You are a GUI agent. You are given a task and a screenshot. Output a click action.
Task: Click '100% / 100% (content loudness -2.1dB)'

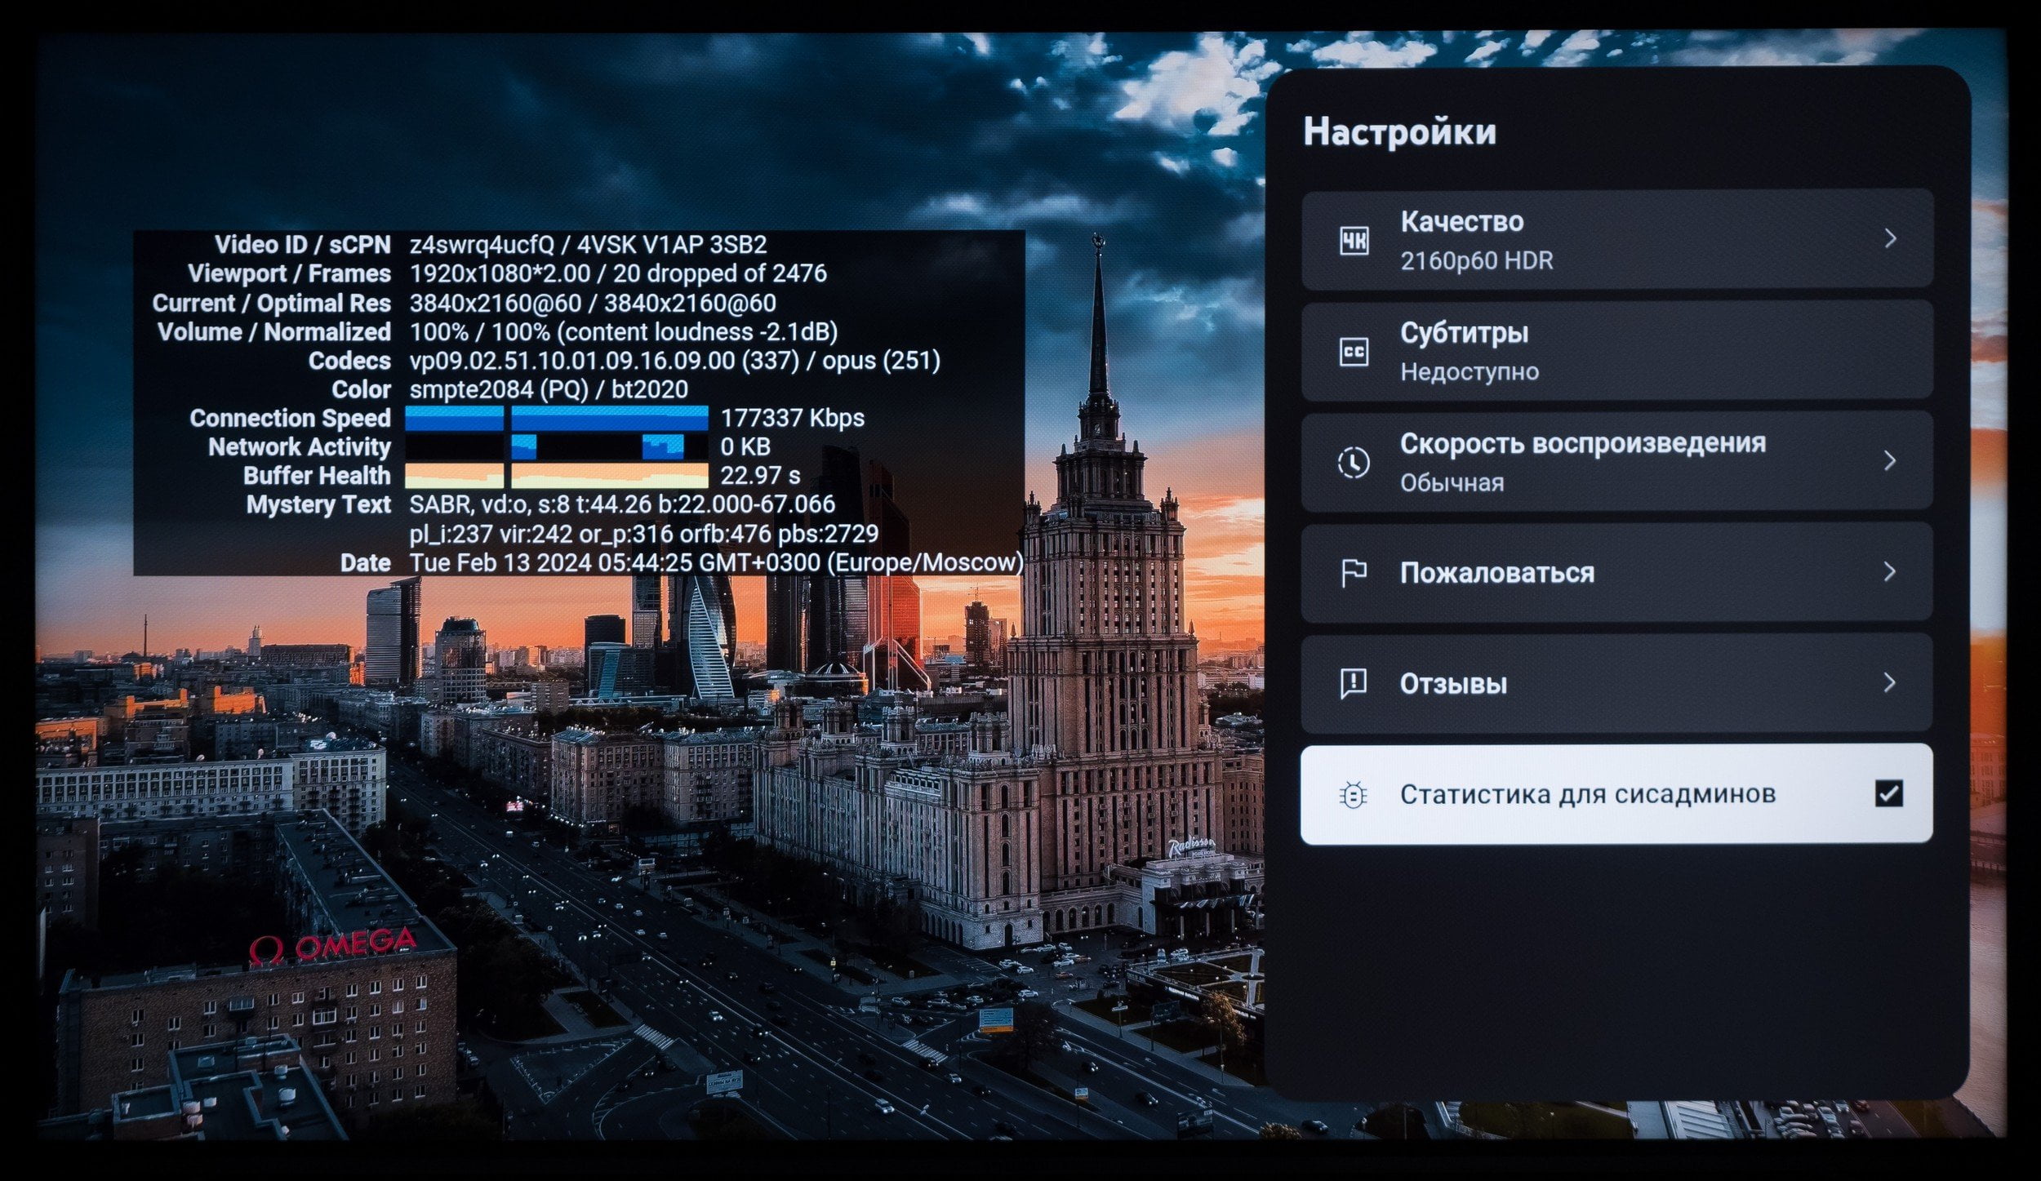624,331
